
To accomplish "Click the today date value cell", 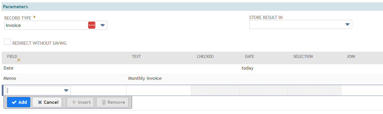I will (x=247, y=68).
